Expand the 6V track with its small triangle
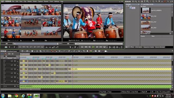The height and width of the screenshot is (98, 174). tap(4, 63)
